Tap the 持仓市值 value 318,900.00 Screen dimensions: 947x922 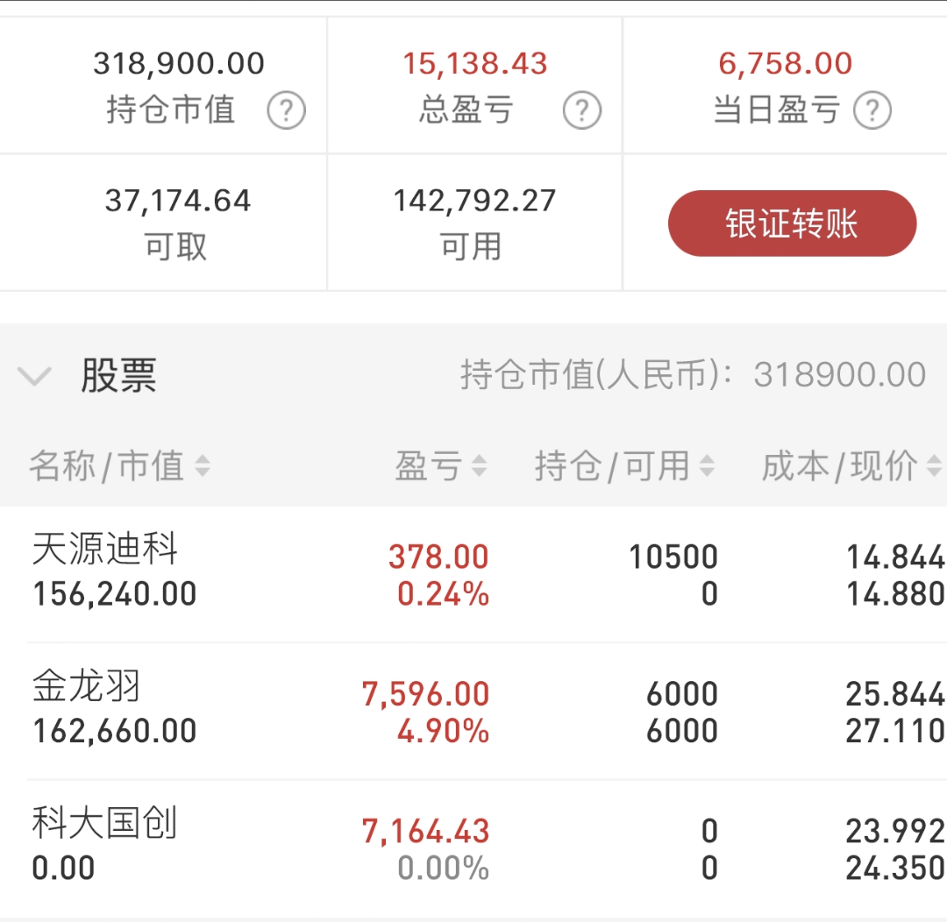pos(179,63)
